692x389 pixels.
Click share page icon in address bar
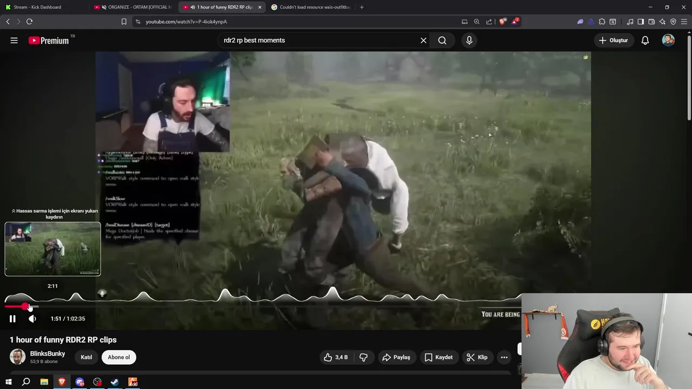[489, 22]
